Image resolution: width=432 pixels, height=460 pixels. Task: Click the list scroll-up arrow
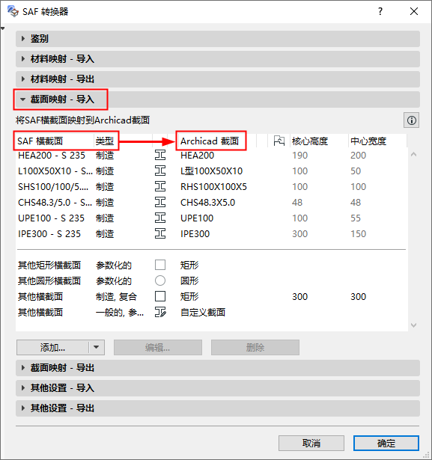(x=413, y=154)
